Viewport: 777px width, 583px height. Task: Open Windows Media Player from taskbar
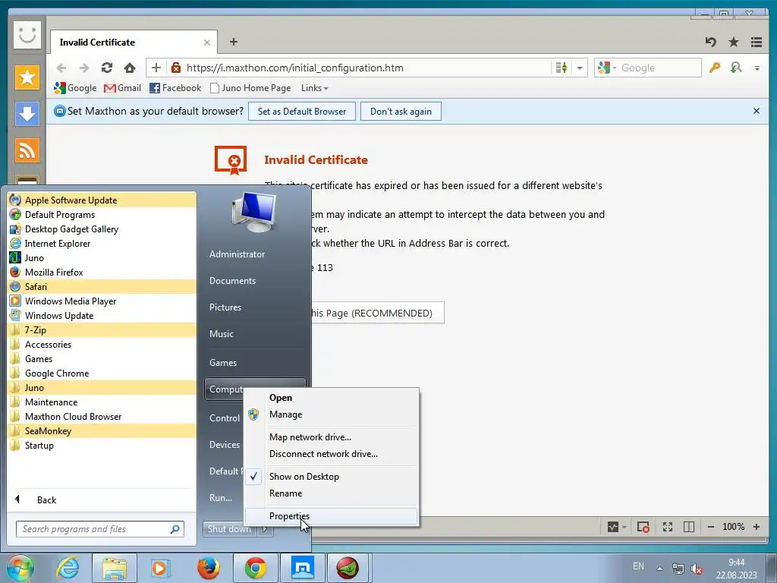tap(161, 568)
